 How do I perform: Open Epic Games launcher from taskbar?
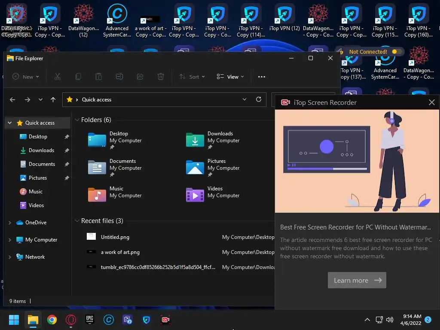click(89, 320)
